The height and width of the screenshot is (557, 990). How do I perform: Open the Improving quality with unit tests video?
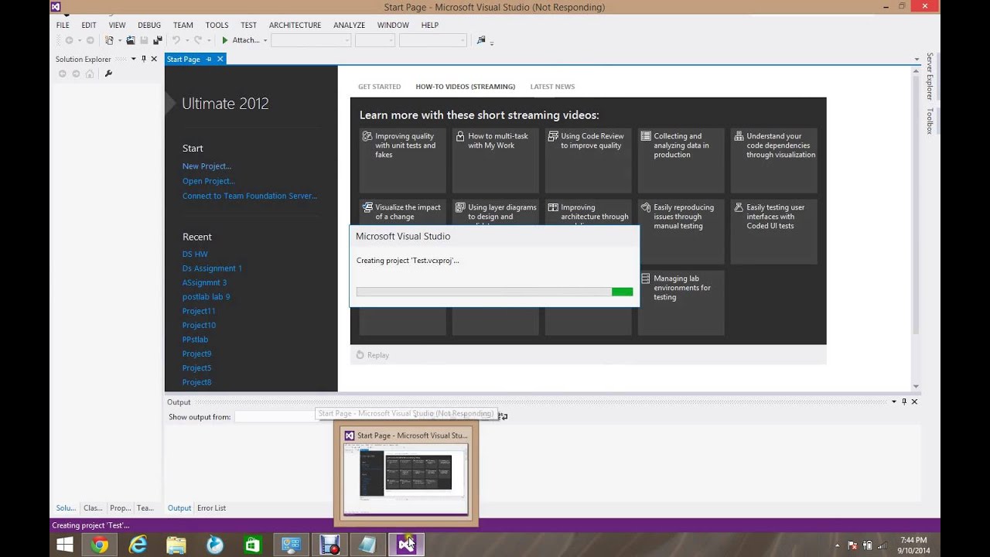(x=402, y=160)
